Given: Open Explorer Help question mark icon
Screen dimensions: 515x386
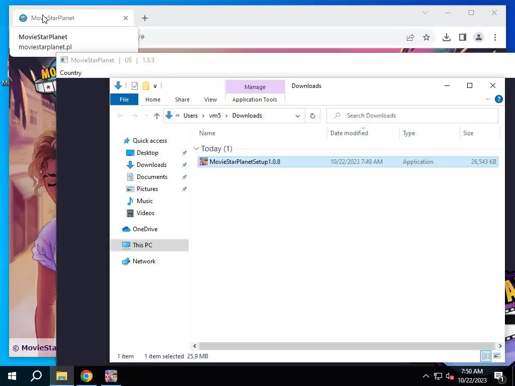Looking at the screenshot, I should pyautogui.click(x=498, y=99).
